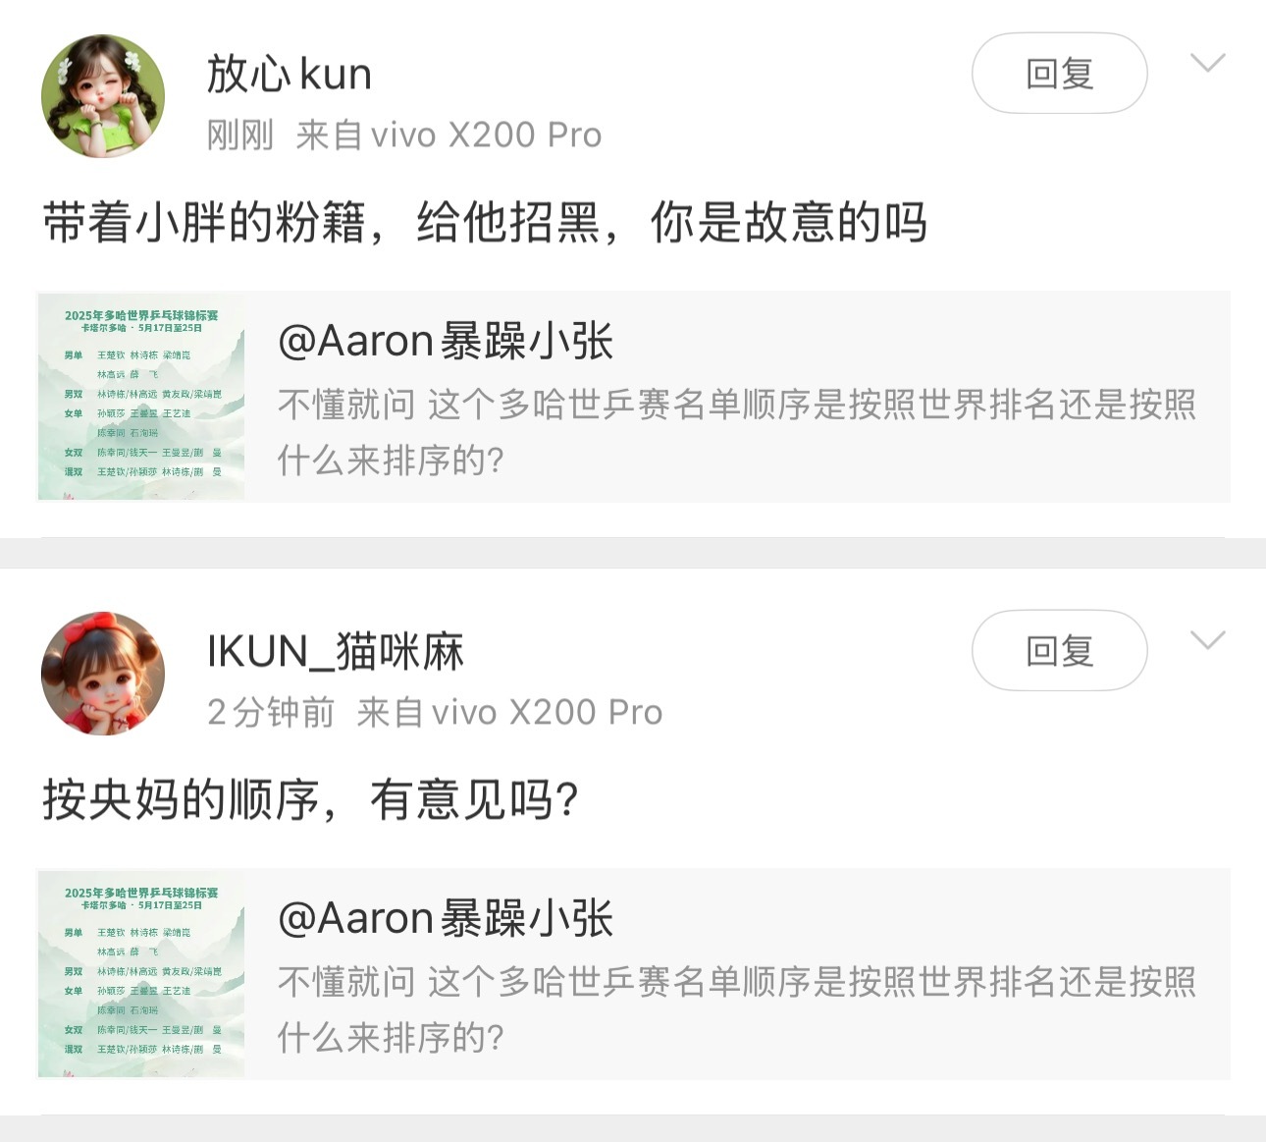Image resolution: width=1266 pixels, height=1142 pixels.
Task: Open the username IKUN_猫咪麻
Action: click(336, 651)
